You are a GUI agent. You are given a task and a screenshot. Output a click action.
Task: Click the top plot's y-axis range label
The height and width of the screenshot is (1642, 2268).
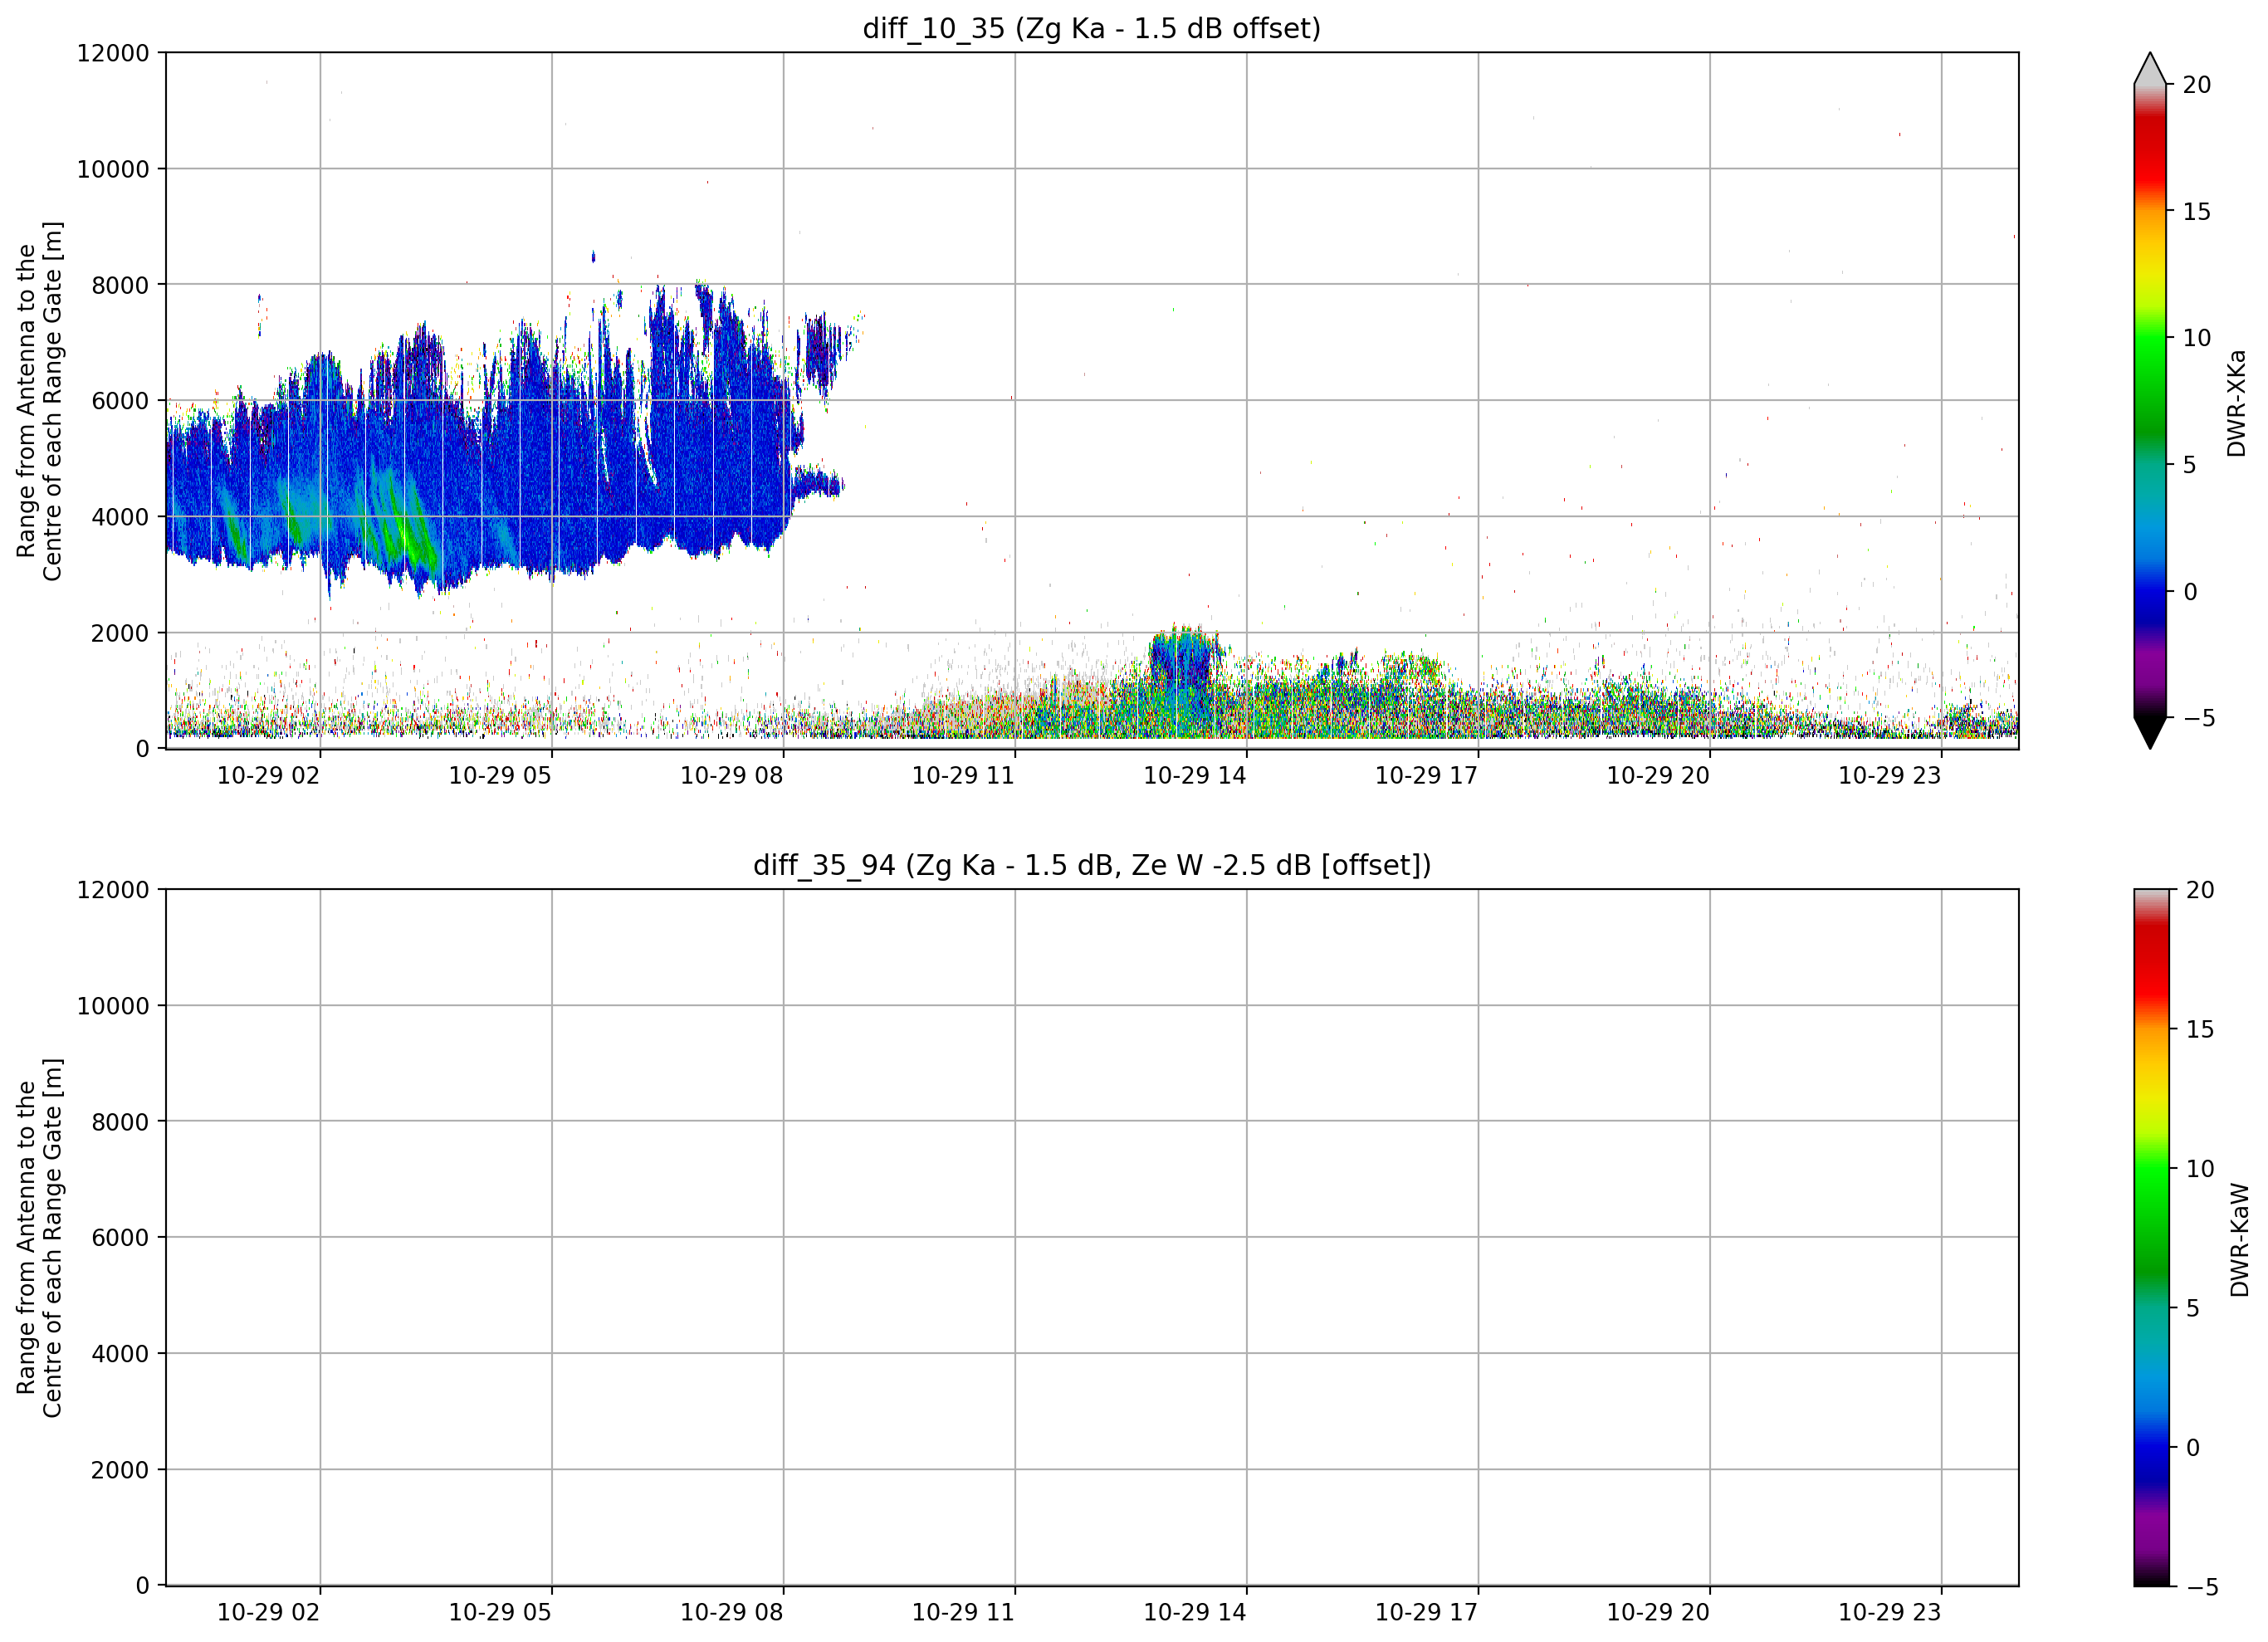tap(39, 400)
